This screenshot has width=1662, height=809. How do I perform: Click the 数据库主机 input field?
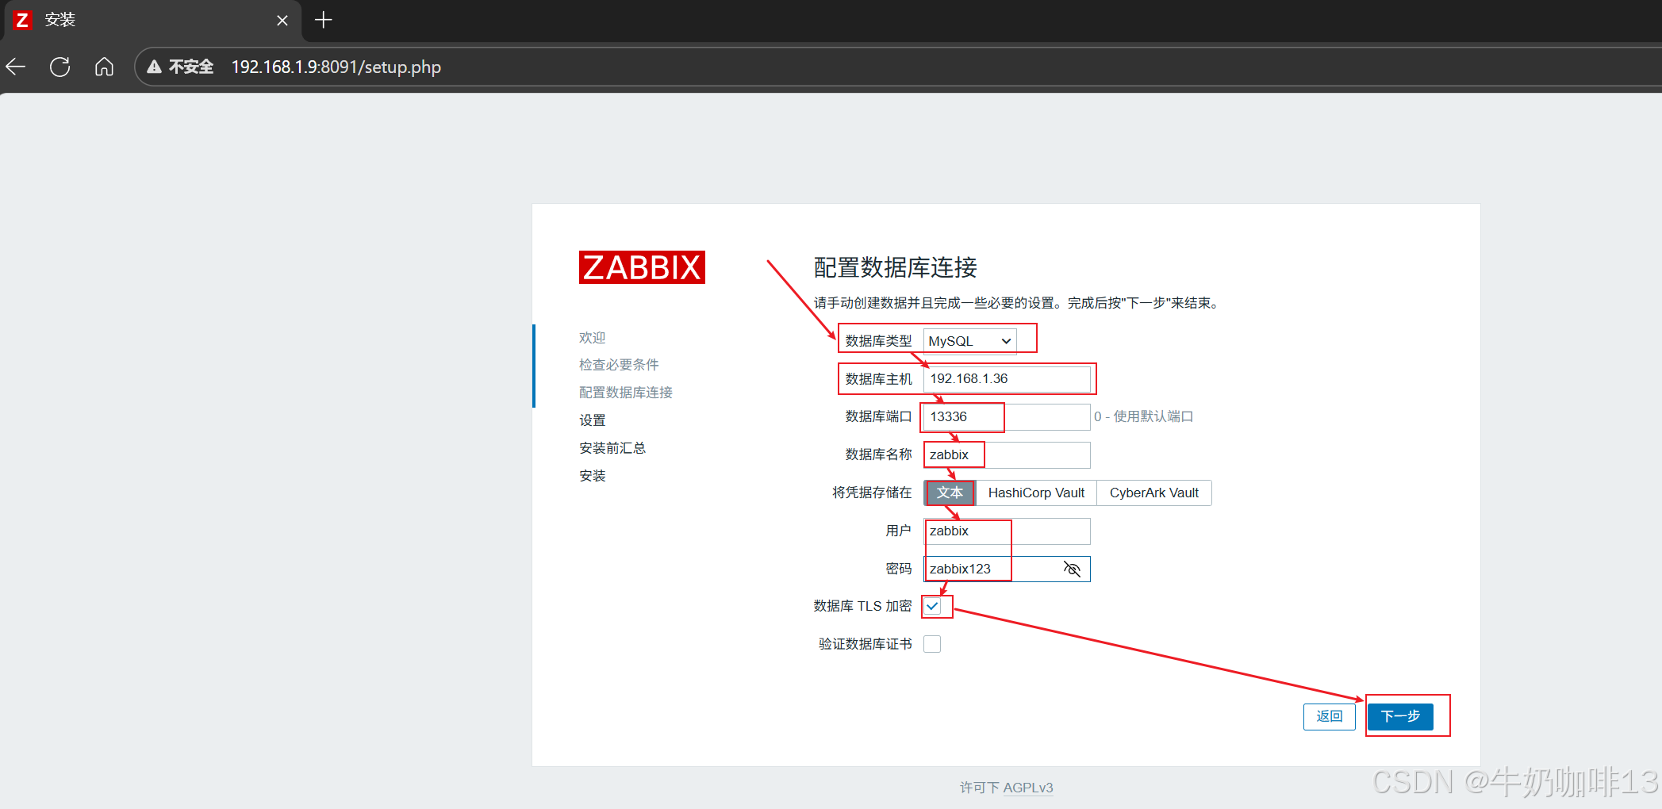1007,379
